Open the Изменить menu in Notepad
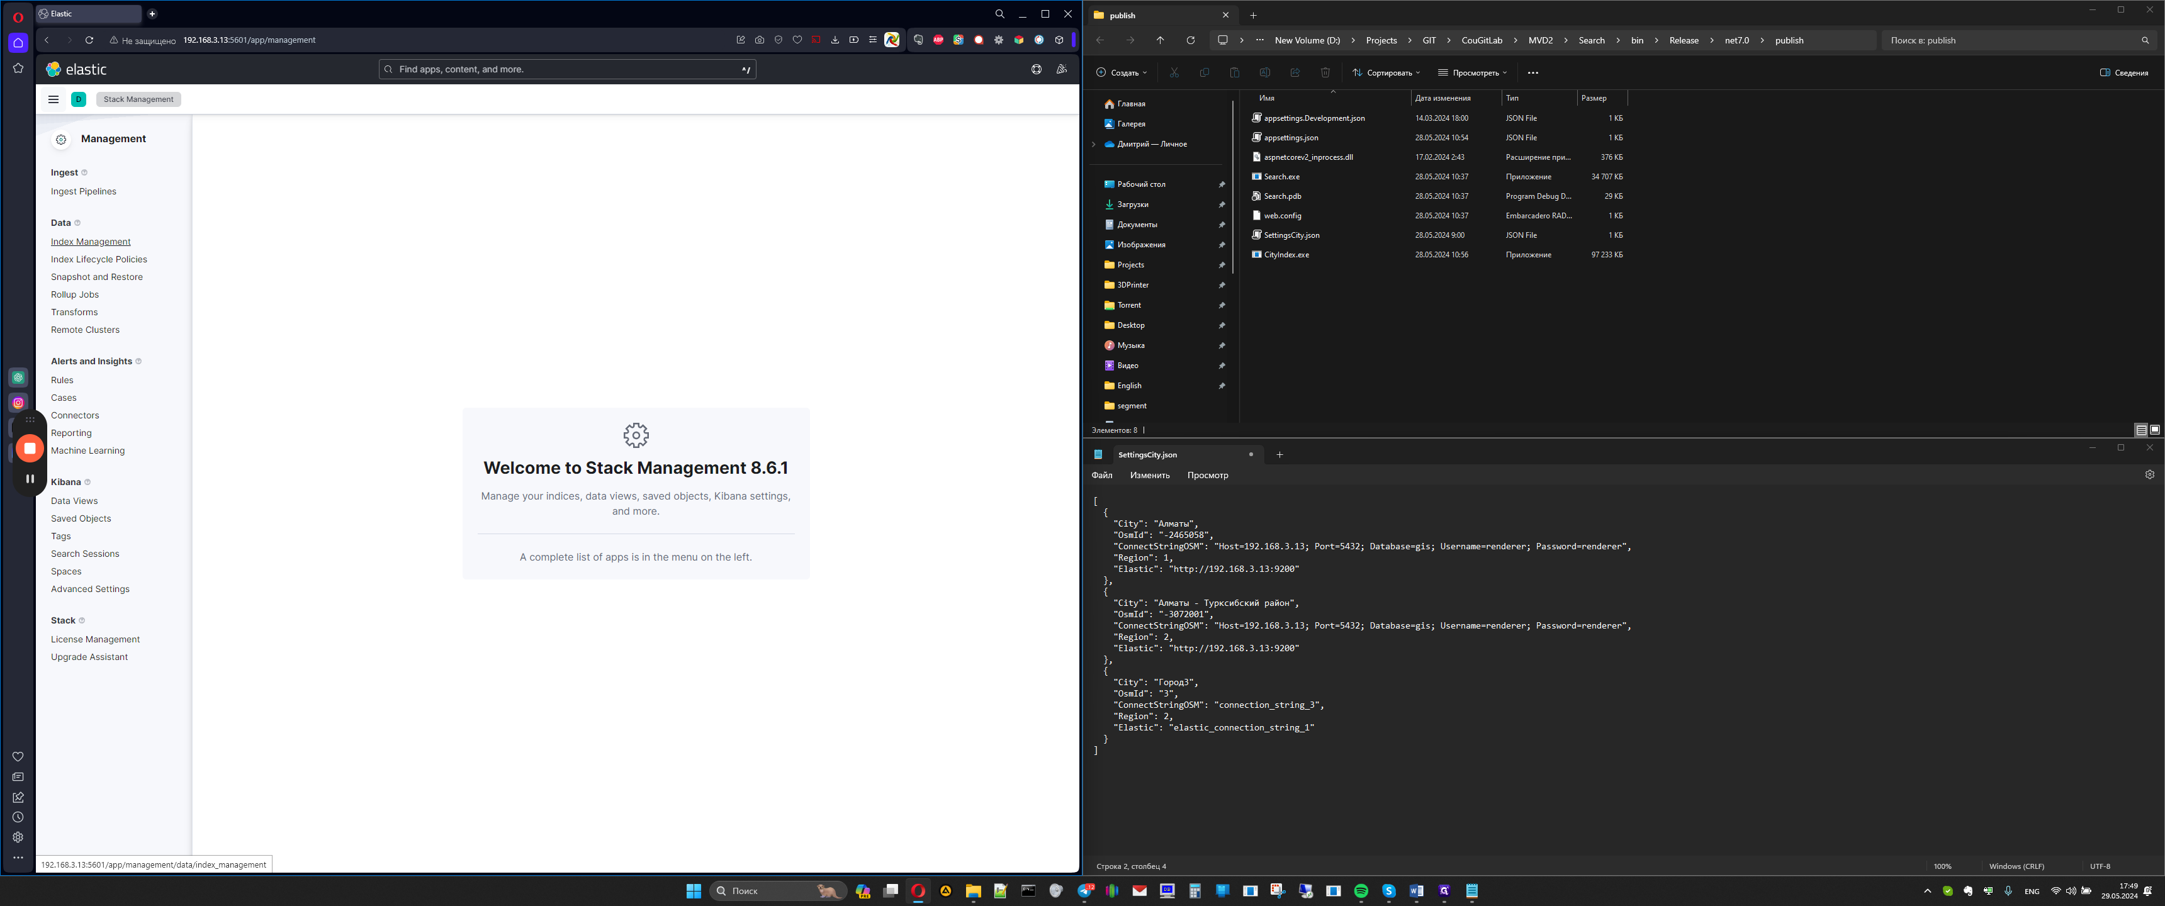 pos(1149,475)
